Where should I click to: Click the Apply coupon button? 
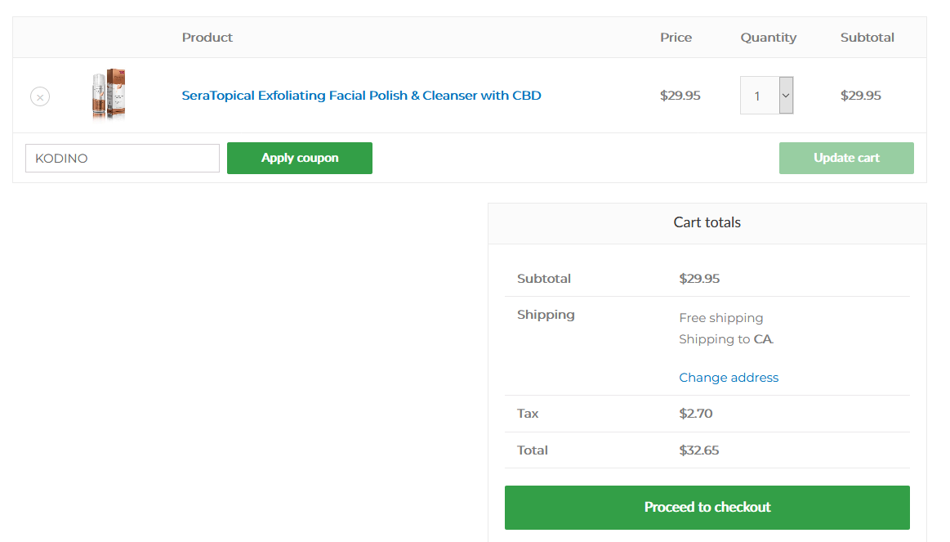pos(300,159)
